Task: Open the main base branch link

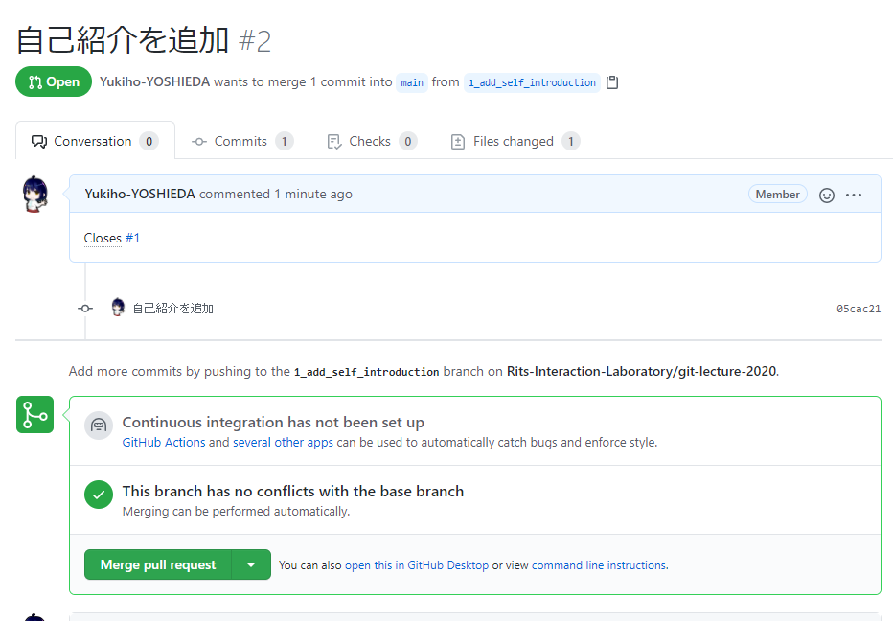Action: [x=412, y=82]
